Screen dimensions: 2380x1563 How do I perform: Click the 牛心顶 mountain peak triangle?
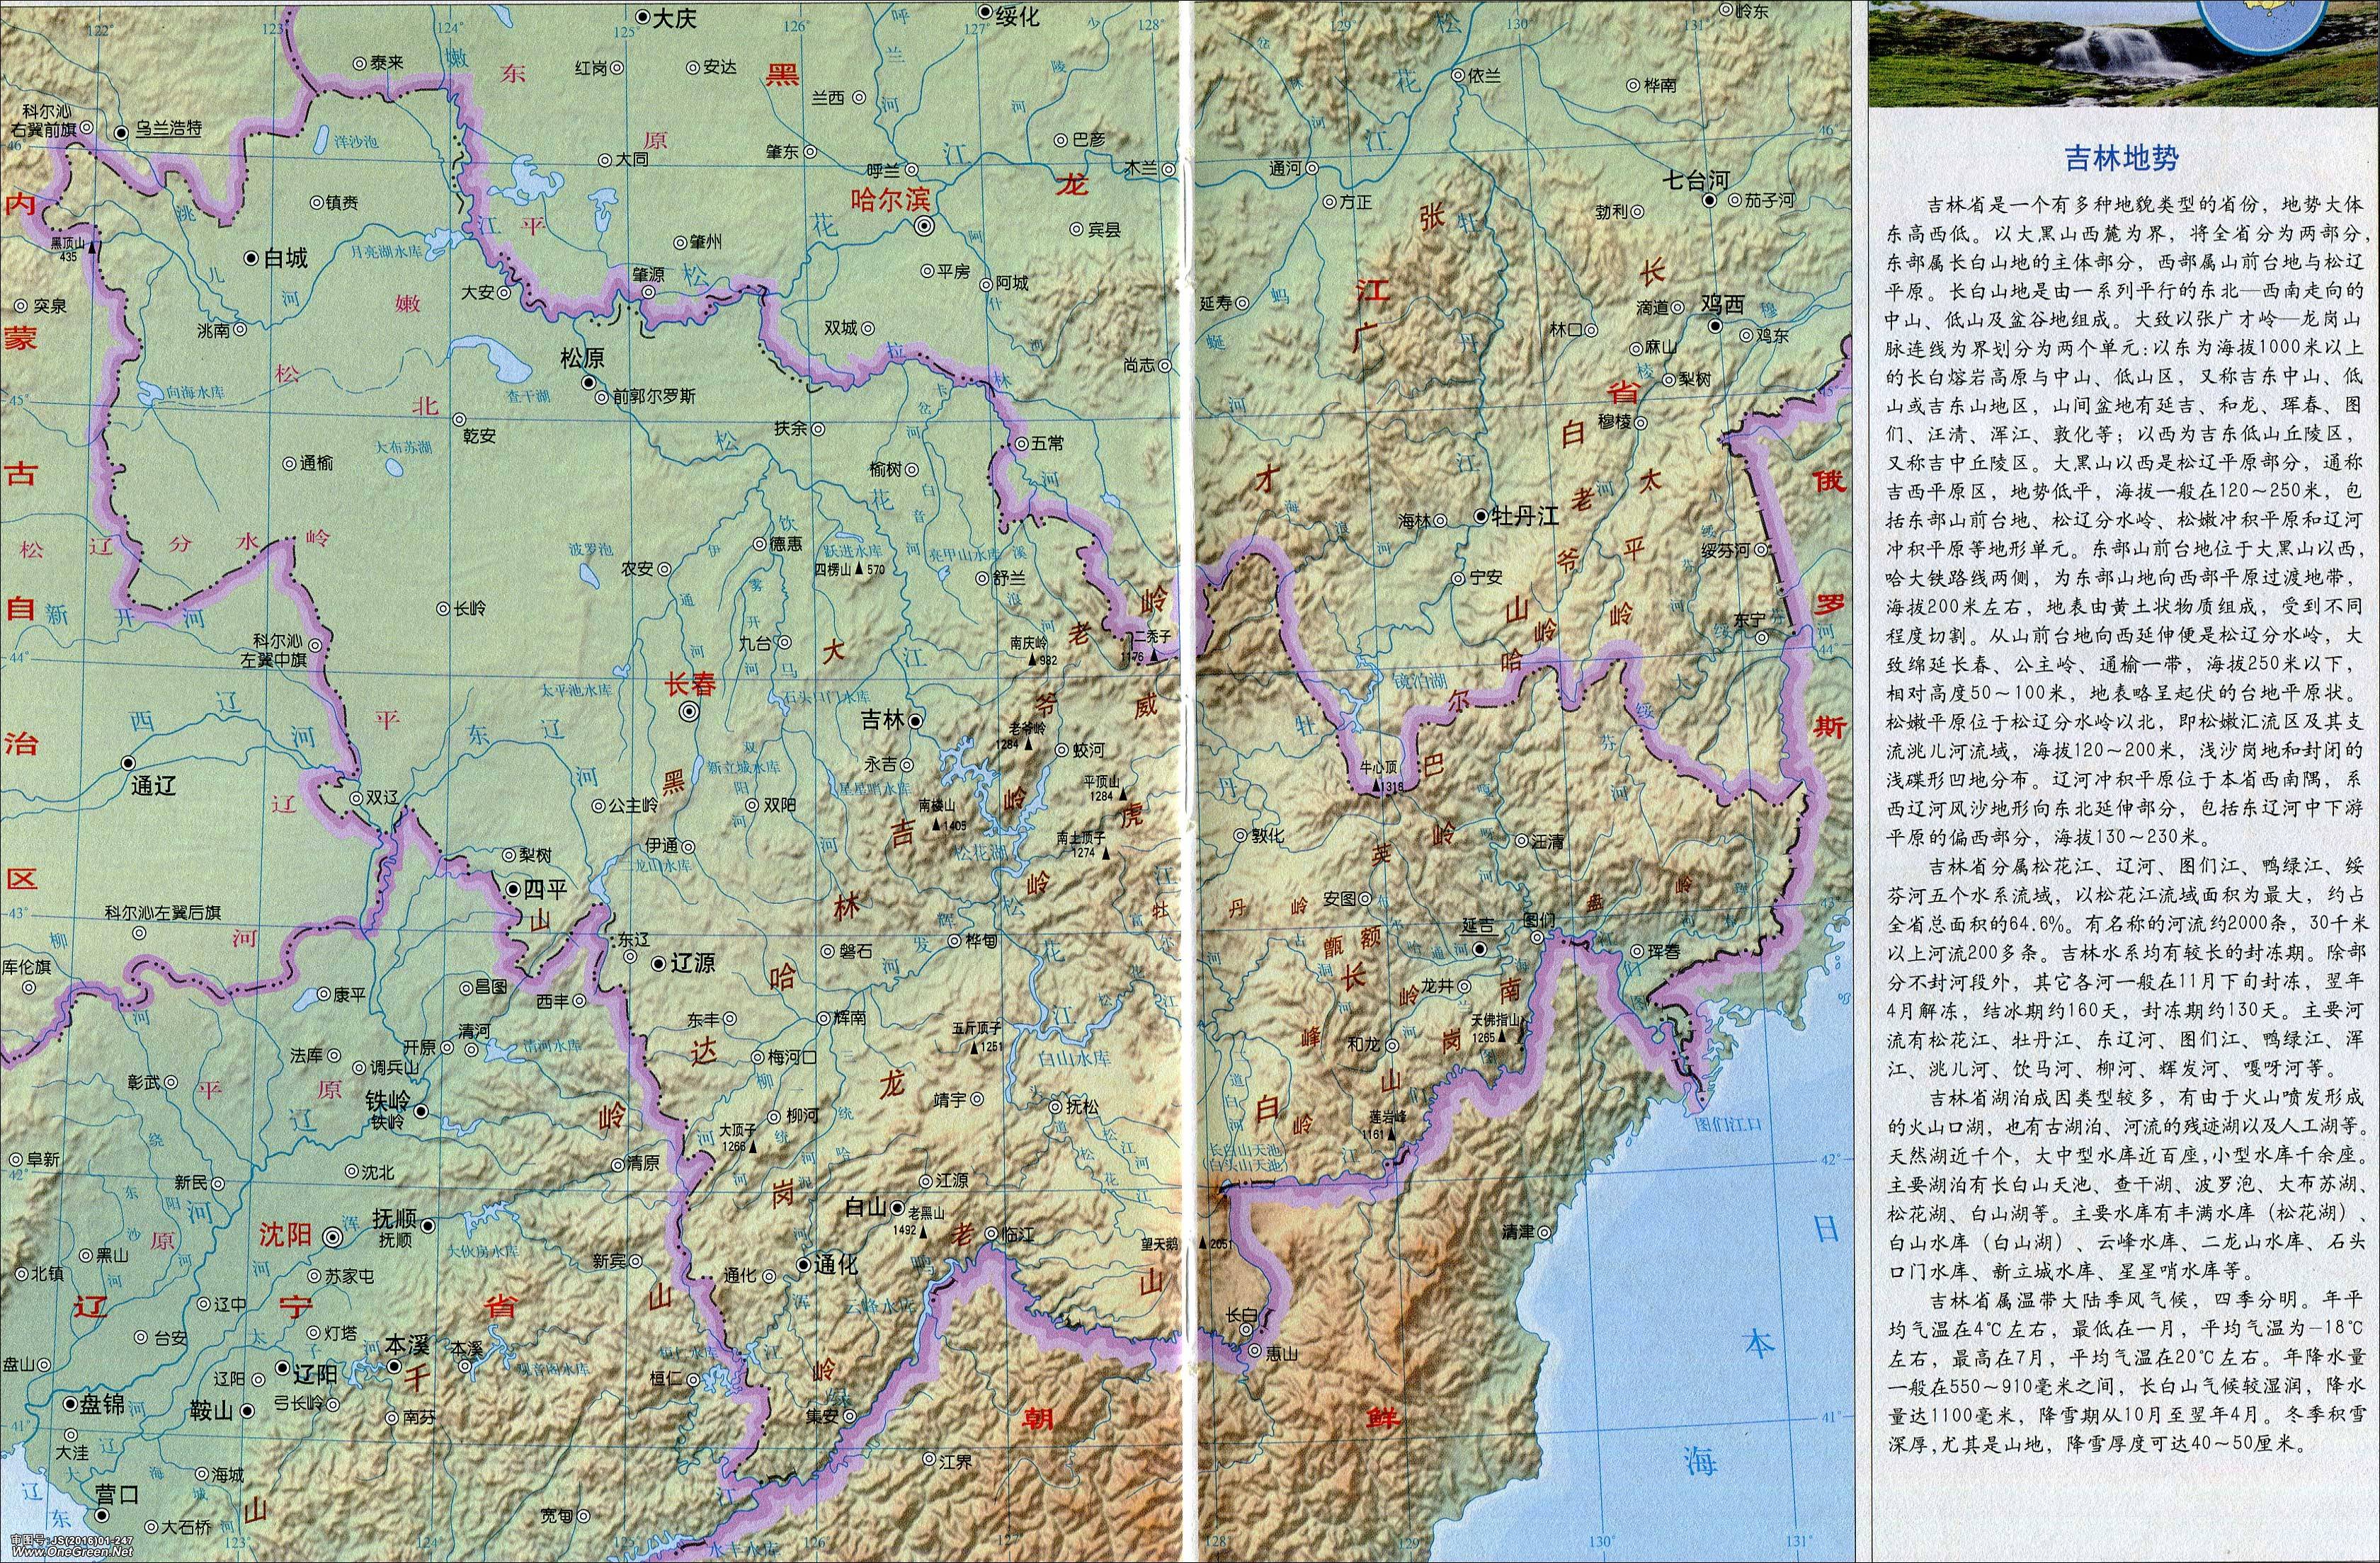(1377, 786)
